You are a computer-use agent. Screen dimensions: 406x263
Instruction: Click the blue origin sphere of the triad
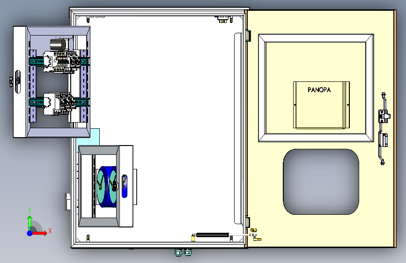click(30, 233)
